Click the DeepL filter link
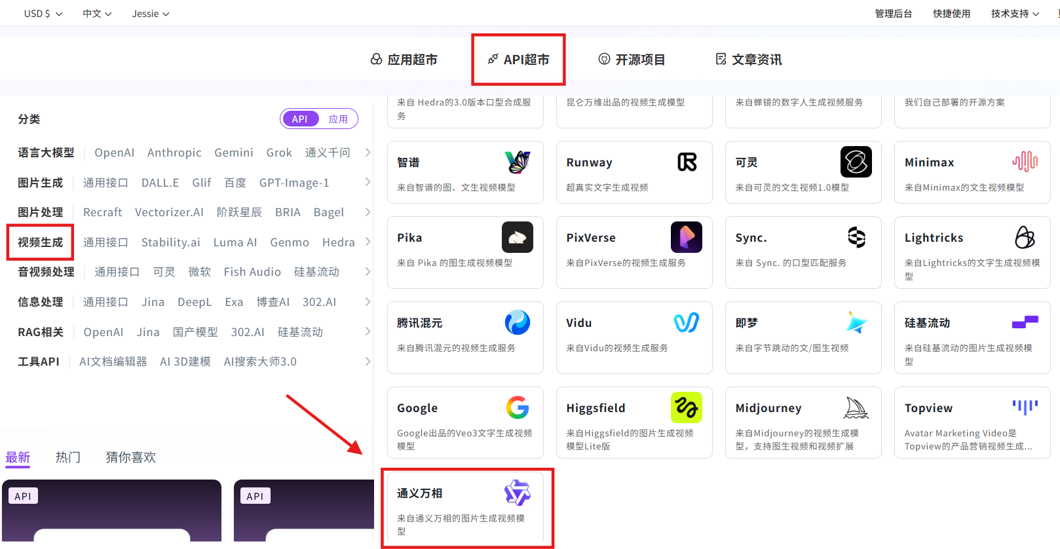Viewport: 1060px width, 549px height. click(195, 301)
